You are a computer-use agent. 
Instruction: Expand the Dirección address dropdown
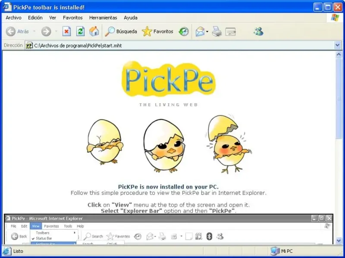pos(338,46)
